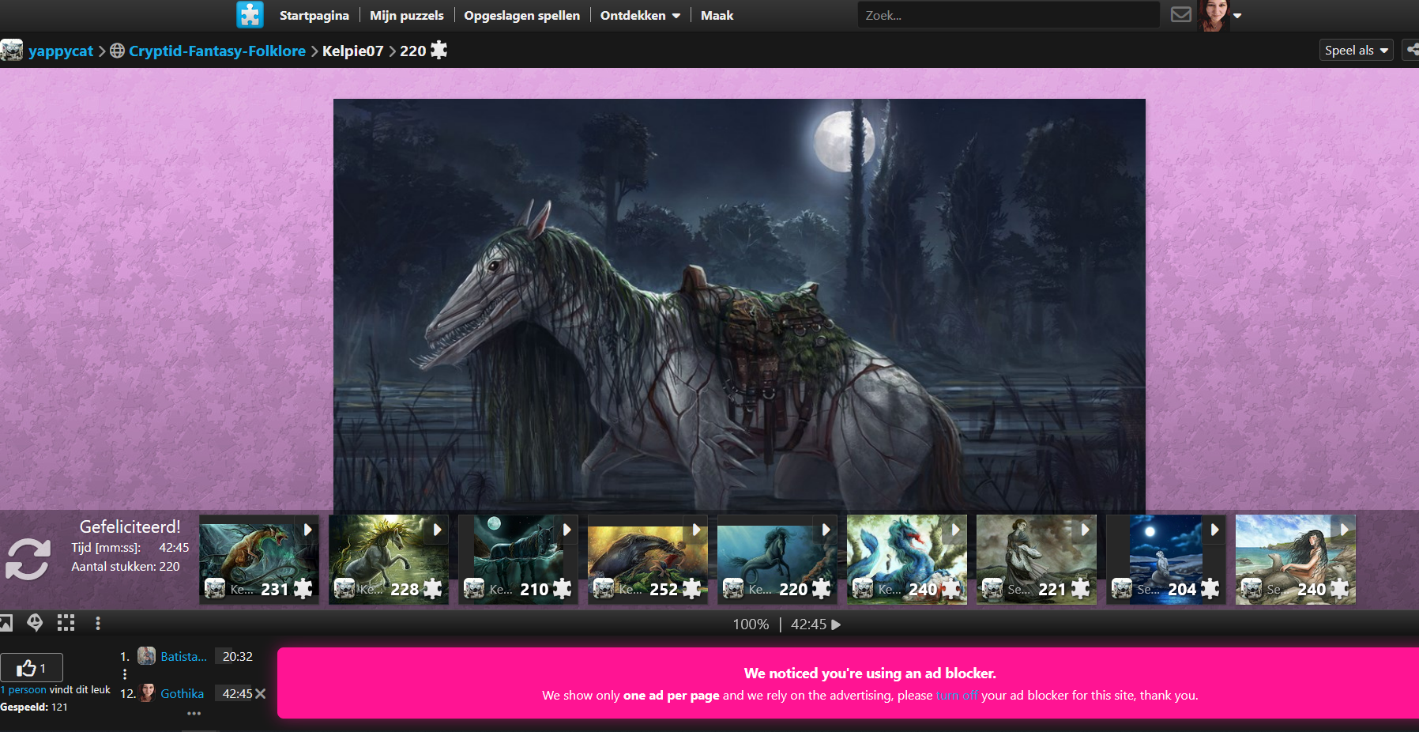Click the puzzle piece icon next to 204
Viewport: 1419px width, 732px height.
click(x=1210, y=589)
